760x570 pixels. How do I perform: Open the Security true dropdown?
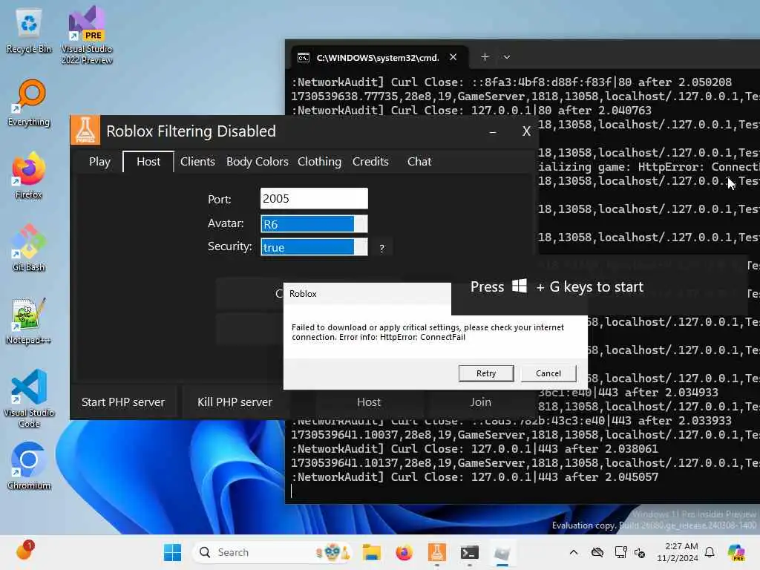tap(314, 247)
